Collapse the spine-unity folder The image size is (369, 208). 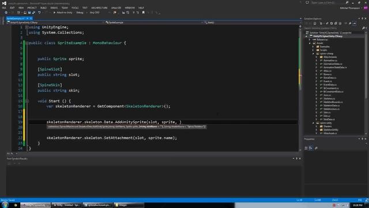tap(313, 123)
